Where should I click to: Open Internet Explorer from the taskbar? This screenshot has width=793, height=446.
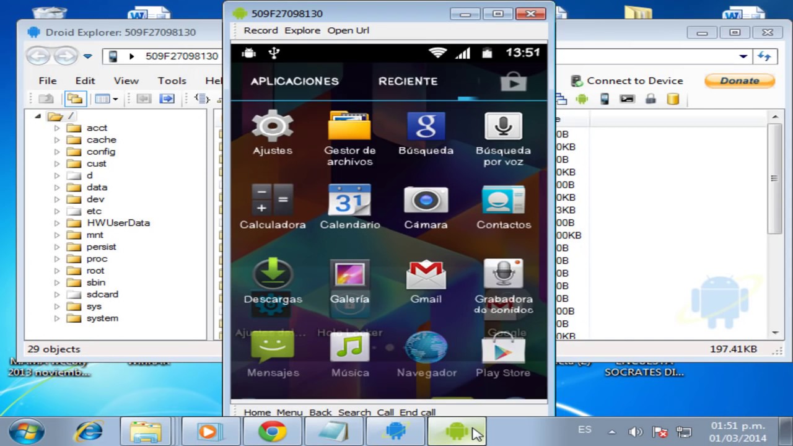[89, 431]
